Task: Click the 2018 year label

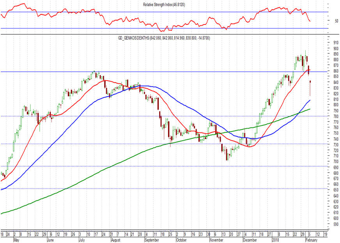Action: pyautogui.click(x=275, y=240)
